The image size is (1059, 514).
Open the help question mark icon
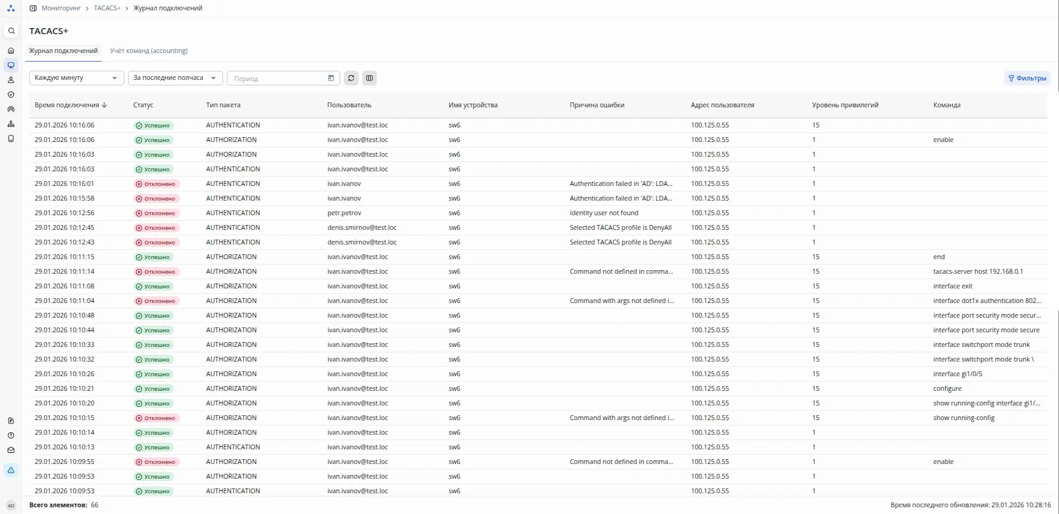coord(11,435)
